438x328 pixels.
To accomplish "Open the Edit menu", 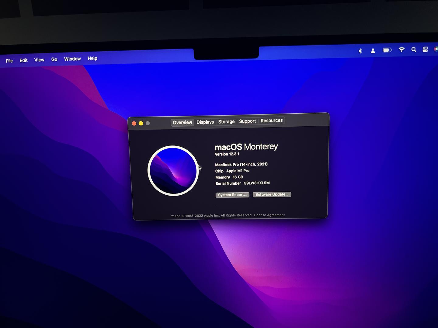I will [x=23, y=60].
